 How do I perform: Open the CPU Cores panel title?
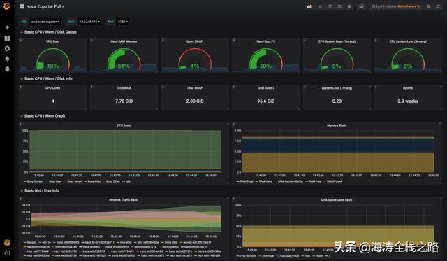[x=53, y=88]
